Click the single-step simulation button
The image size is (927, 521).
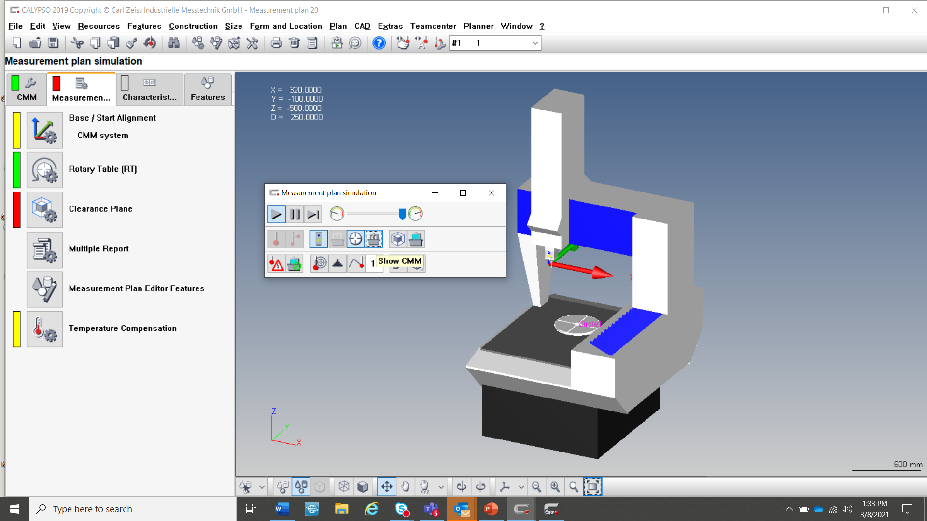click(x=313, y=214)
